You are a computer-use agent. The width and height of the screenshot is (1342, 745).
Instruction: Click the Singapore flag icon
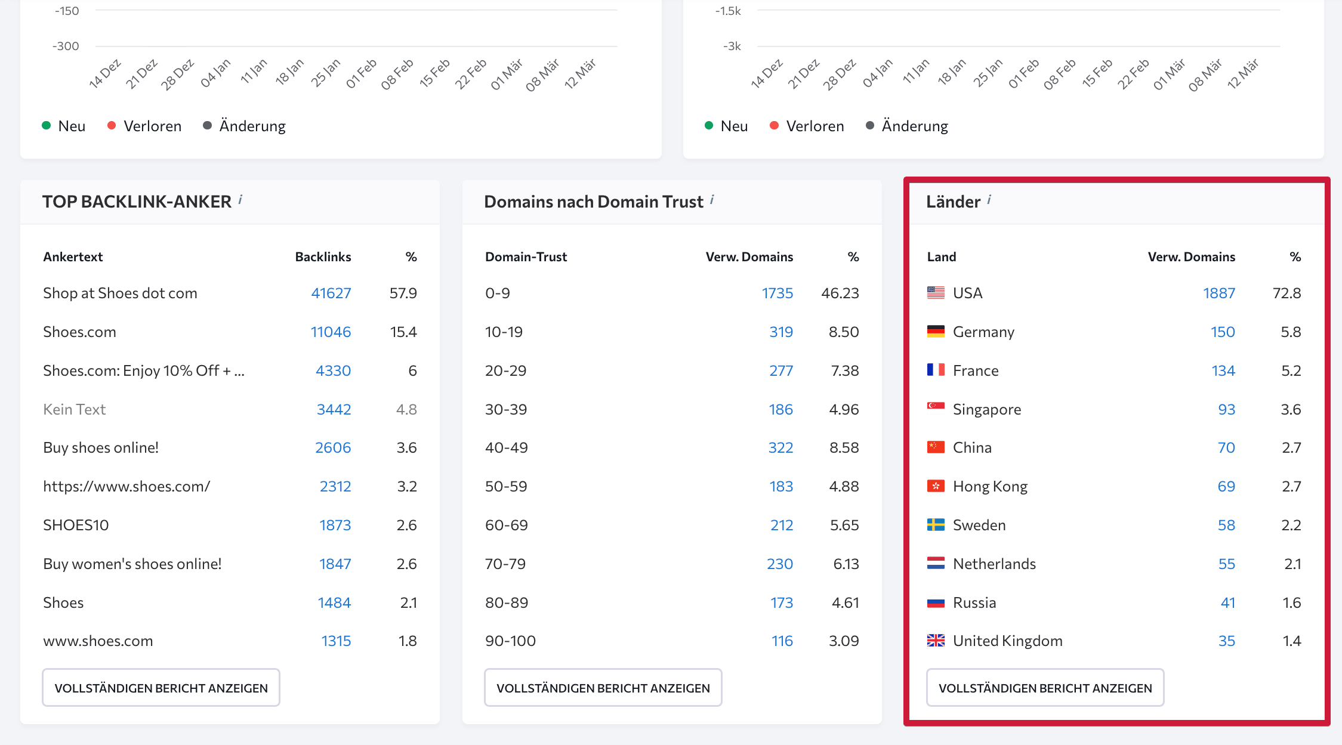pos(936,409)
